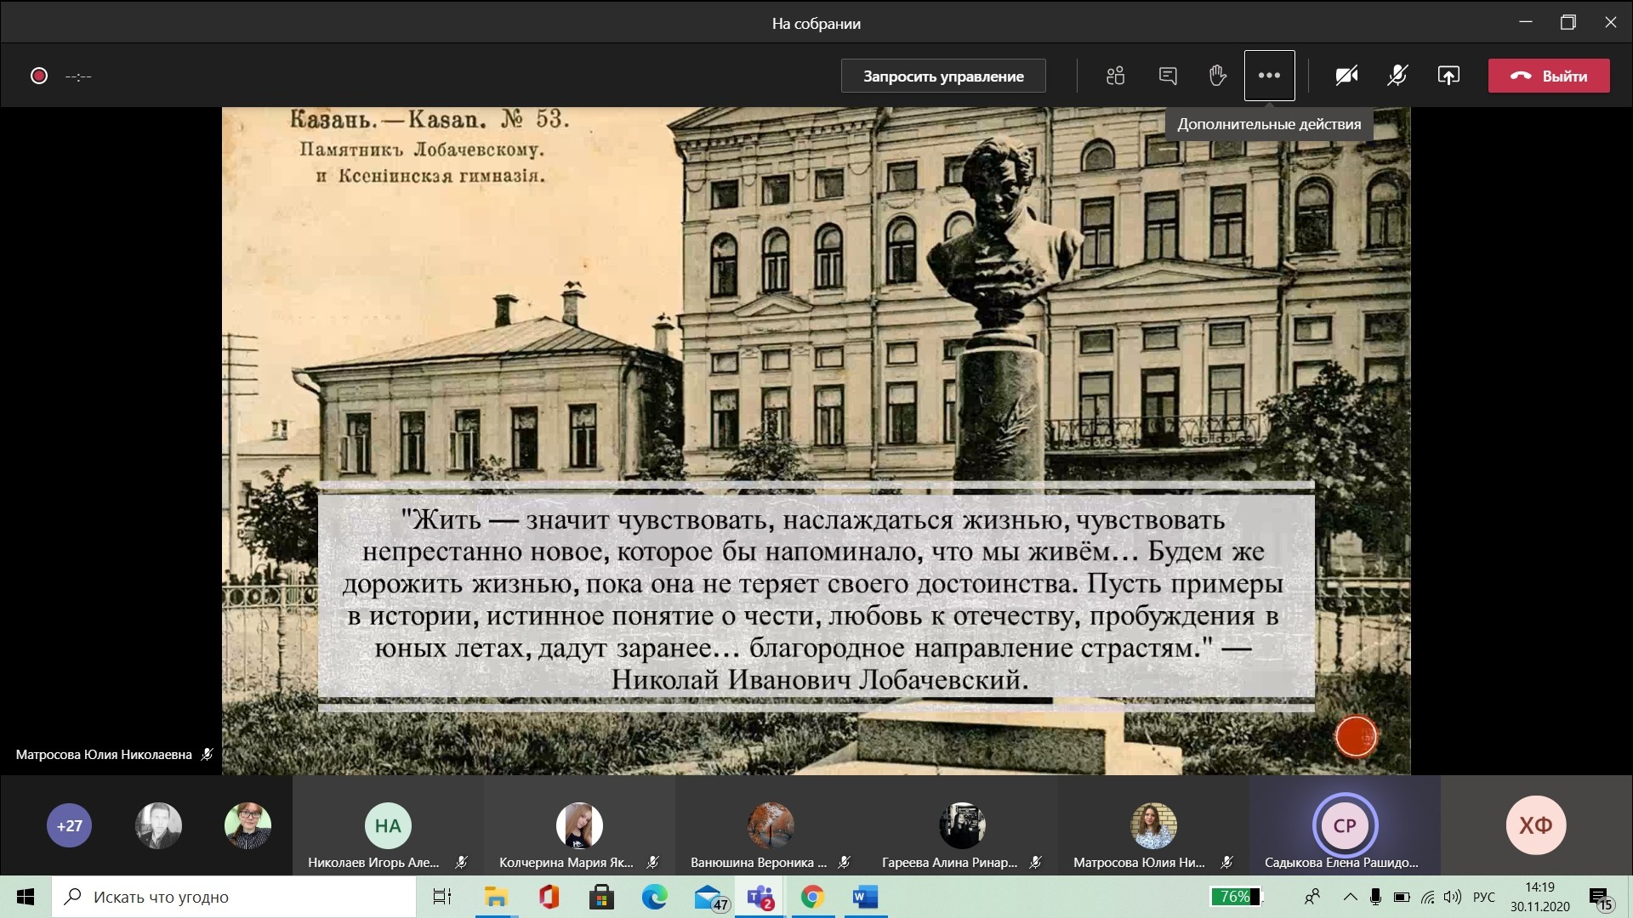Open the Word document from the taskbar
Viewport: 1633px width, 918px height.
pyautogui.click(x=865, y=897)
